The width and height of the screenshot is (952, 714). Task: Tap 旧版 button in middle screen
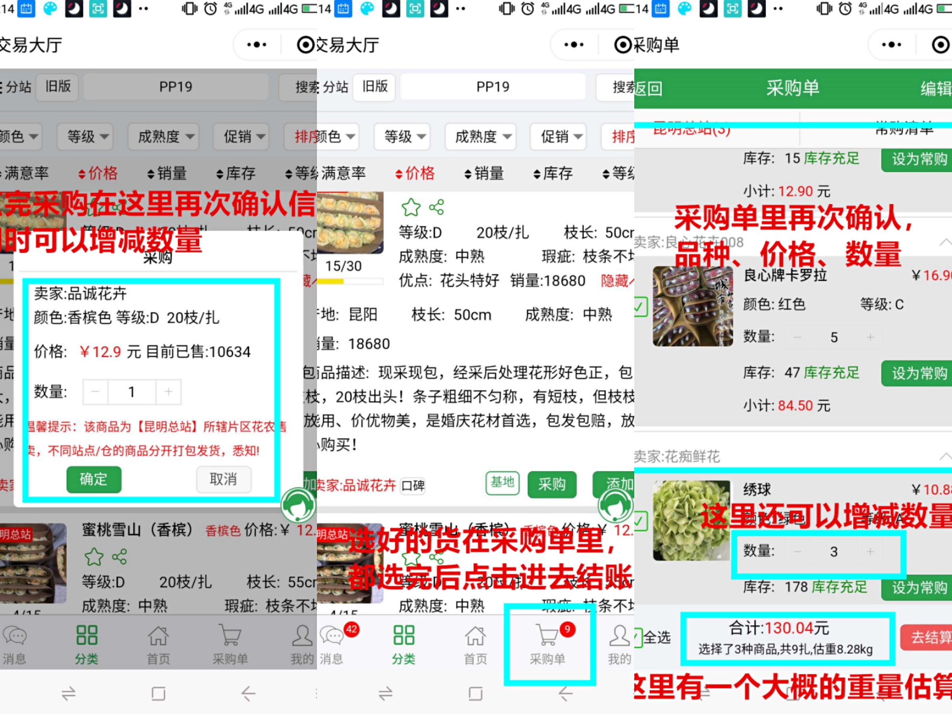pos(374,87)
